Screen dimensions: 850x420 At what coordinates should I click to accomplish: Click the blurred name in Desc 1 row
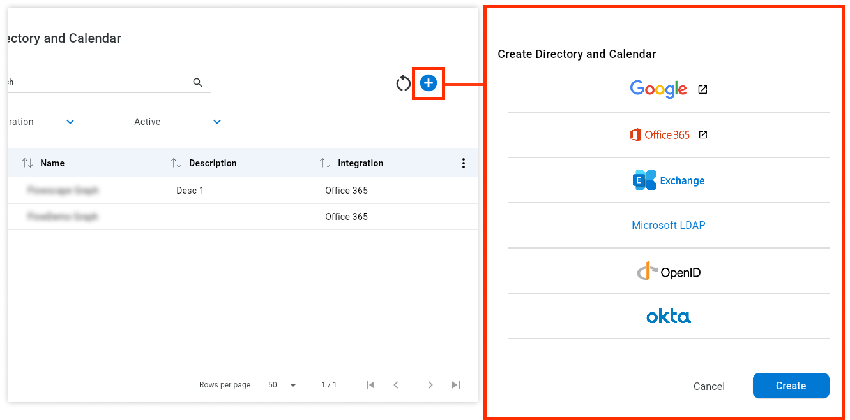click(x=63, y=191)
